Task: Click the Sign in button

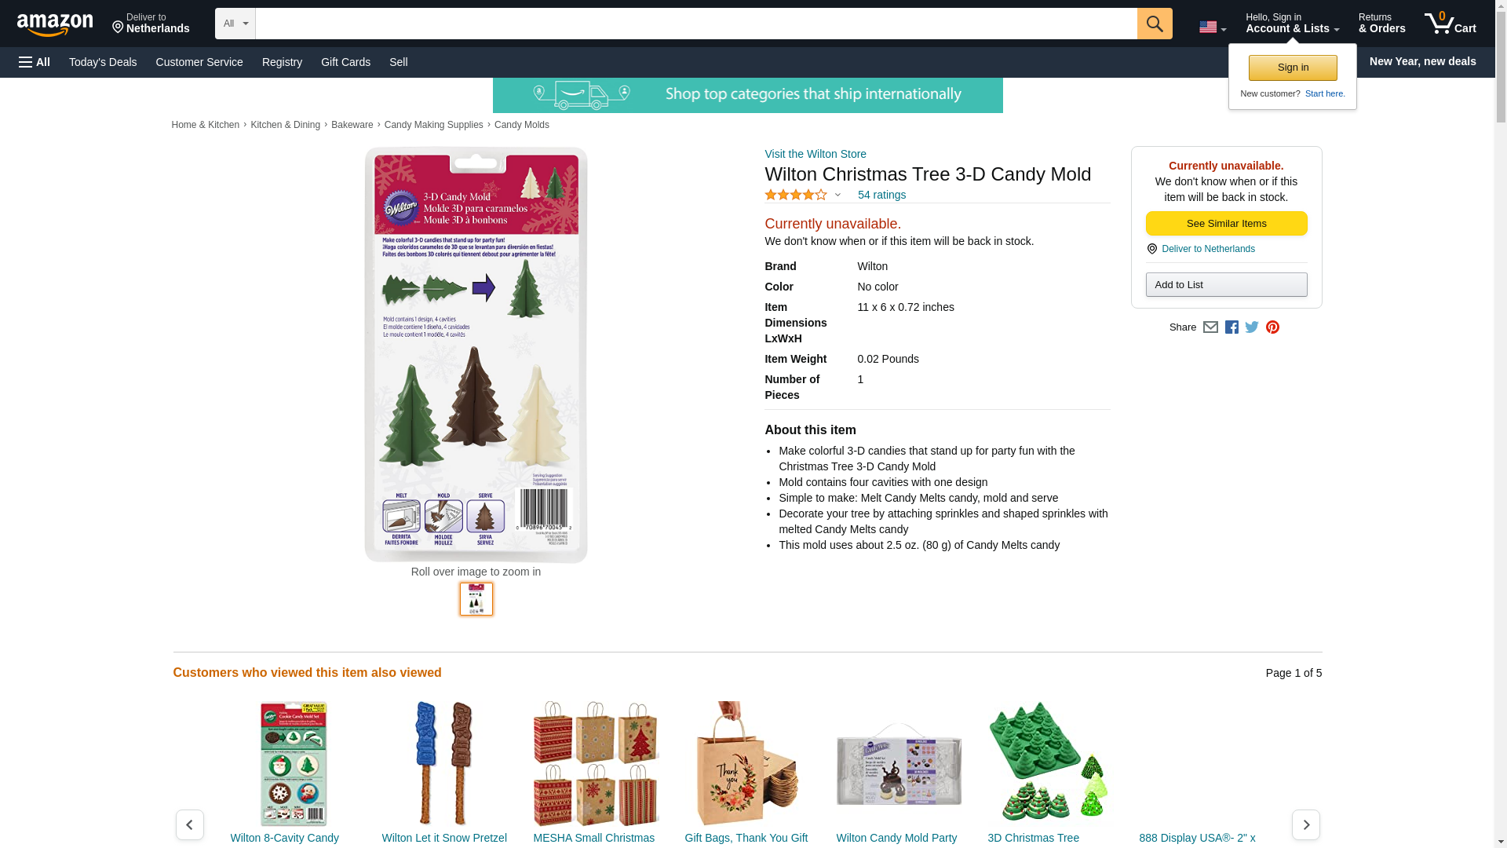Action: (1293, 68)
